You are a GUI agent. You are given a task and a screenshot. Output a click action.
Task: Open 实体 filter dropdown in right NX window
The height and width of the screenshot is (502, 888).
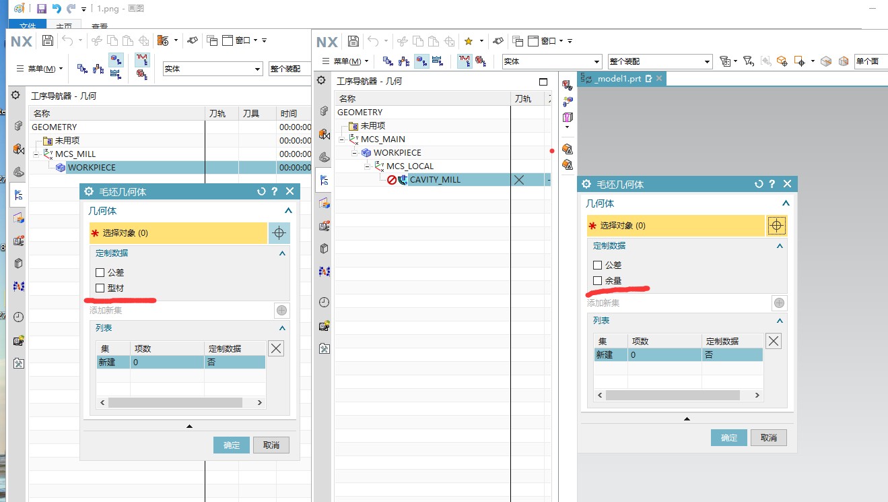(x=552, y=61)
